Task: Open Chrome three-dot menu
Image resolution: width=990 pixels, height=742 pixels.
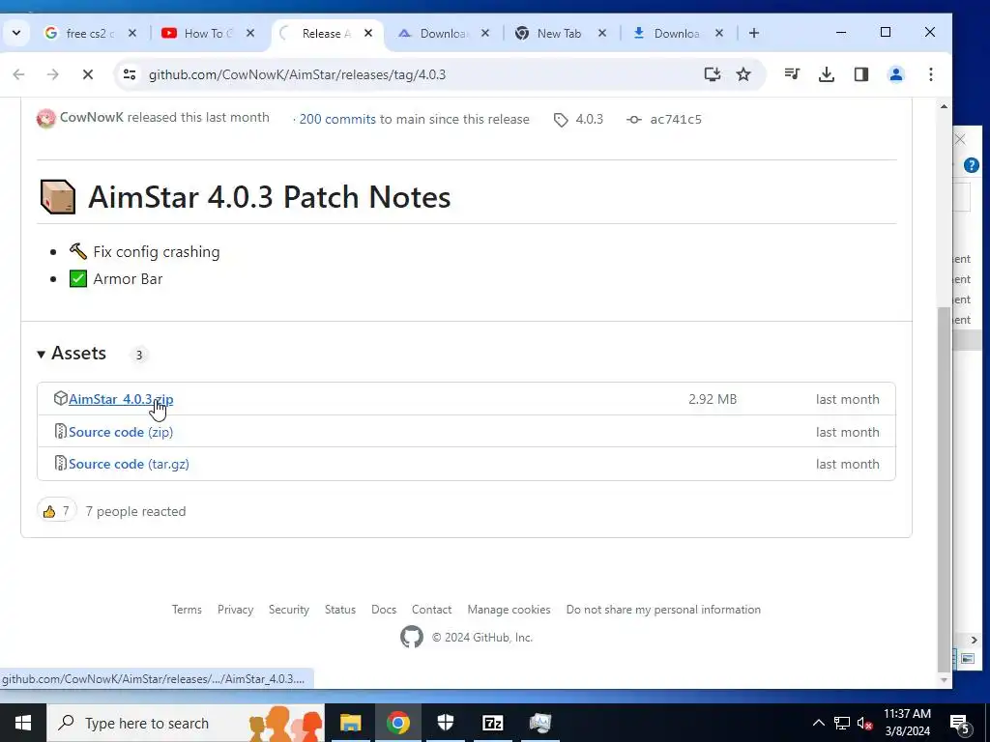Action: [931, 74]
